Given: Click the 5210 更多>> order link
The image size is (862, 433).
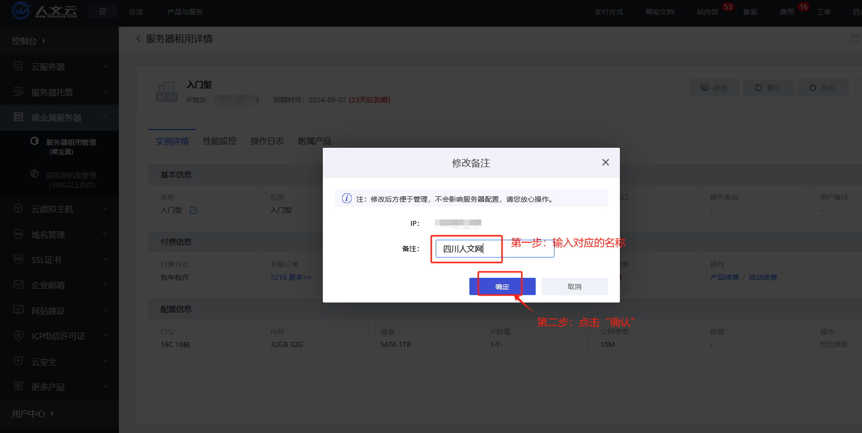Looking at the screenshot, I should pyautogui.click(x=291, y=277).
